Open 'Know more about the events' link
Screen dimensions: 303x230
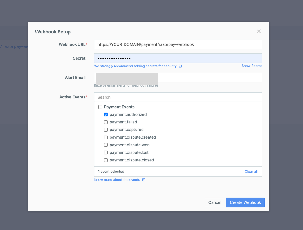[117, 180]
